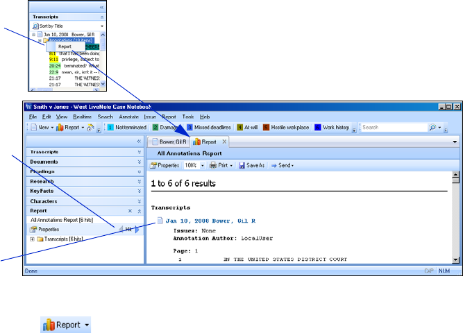Expand the Transcripts [6 hits] tree node
This screenshot has height=333, width=463.
click(x=32, y=239)
